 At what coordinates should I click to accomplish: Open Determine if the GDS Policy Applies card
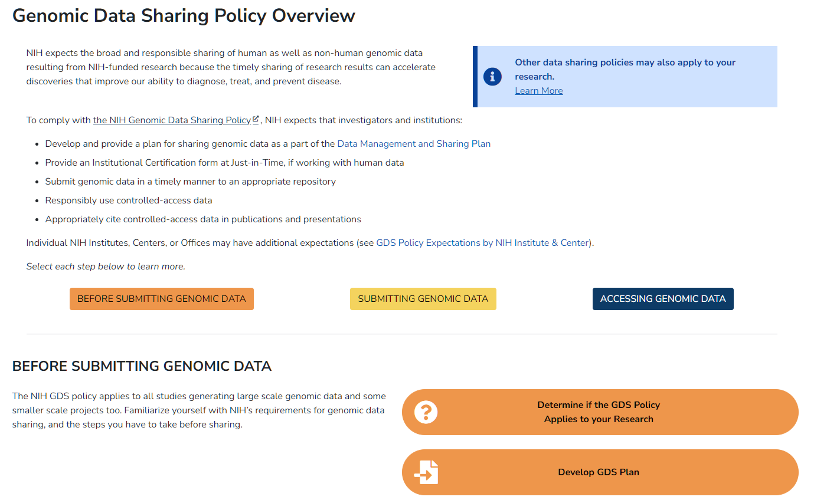pos(600,412)
